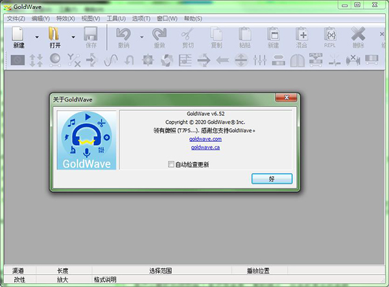Open the 视图(V) menu
Viewport: 389px width, 287px height.
click(91, 19)
